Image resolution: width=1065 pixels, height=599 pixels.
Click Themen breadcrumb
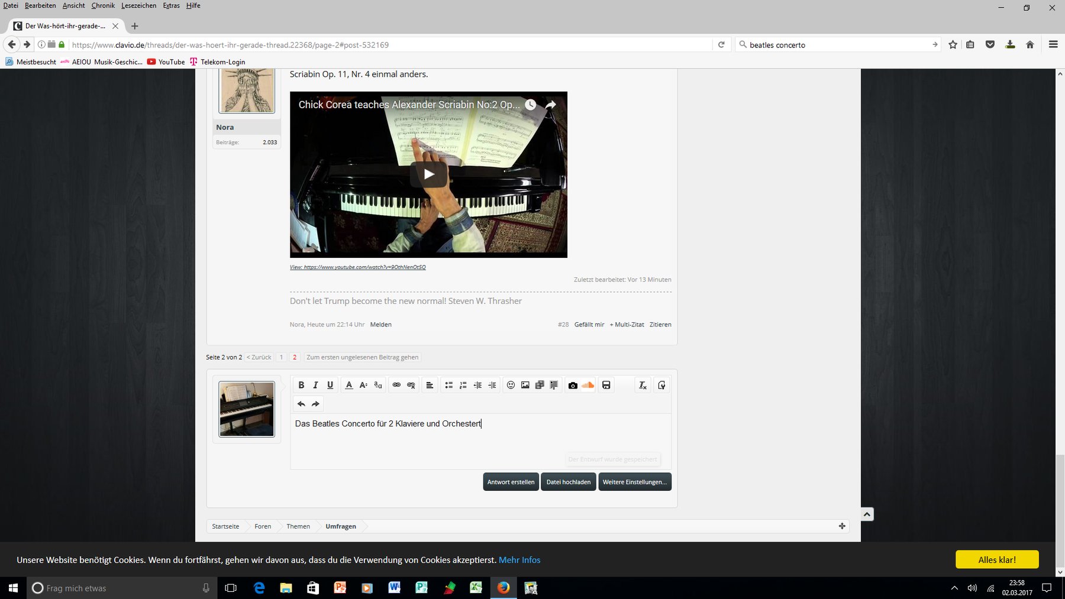click(x=298, y=526)
